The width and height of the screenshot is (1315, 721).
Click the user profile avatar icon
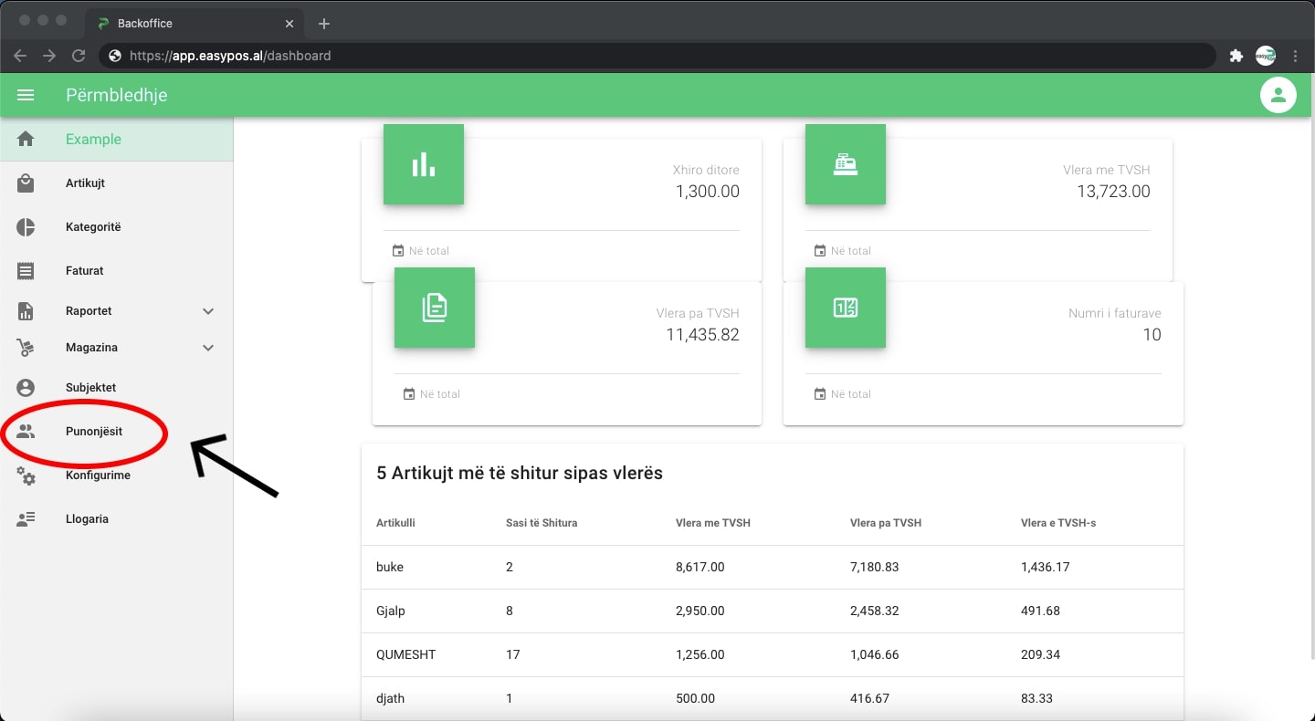1278,95
